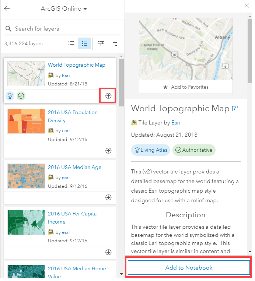Click Add to Favorites
Image resolution: width=255 pixels, height=281 pixels.
186,87
